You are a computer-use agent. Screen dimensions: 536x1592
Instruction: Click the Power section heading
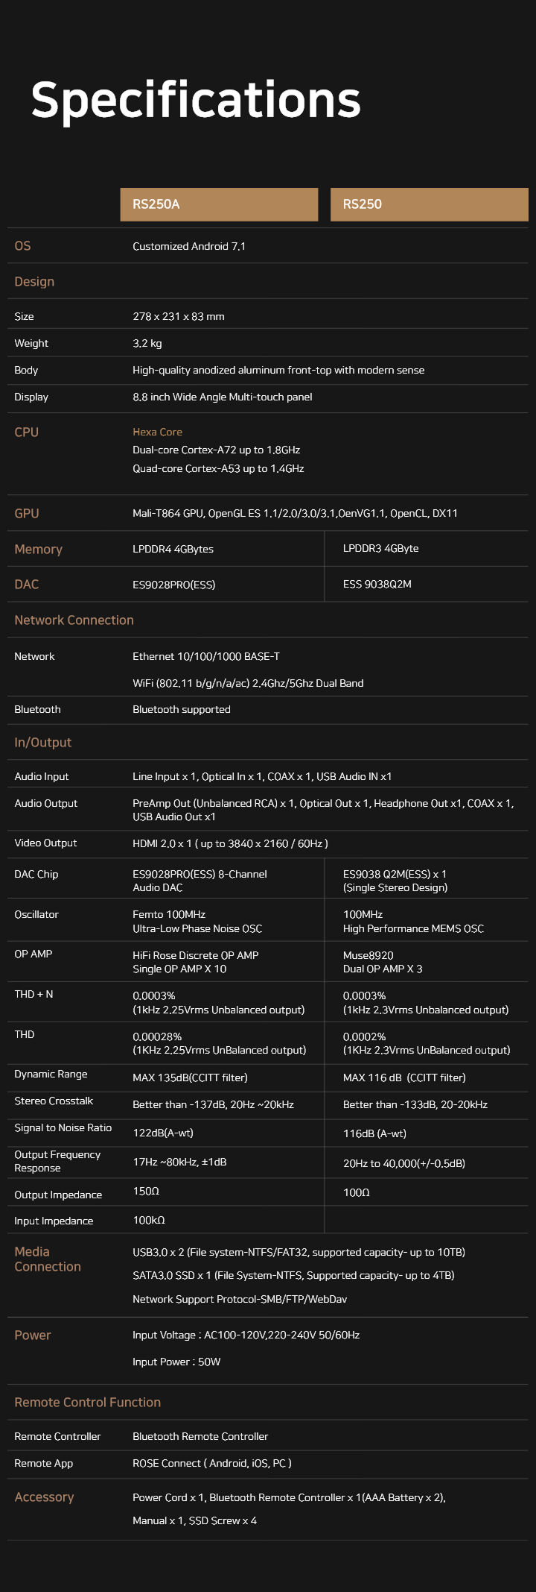(33, 1335)
